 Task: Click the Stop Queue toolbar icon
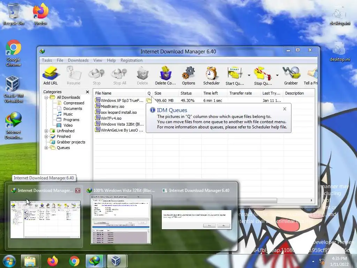click(263, 76)
